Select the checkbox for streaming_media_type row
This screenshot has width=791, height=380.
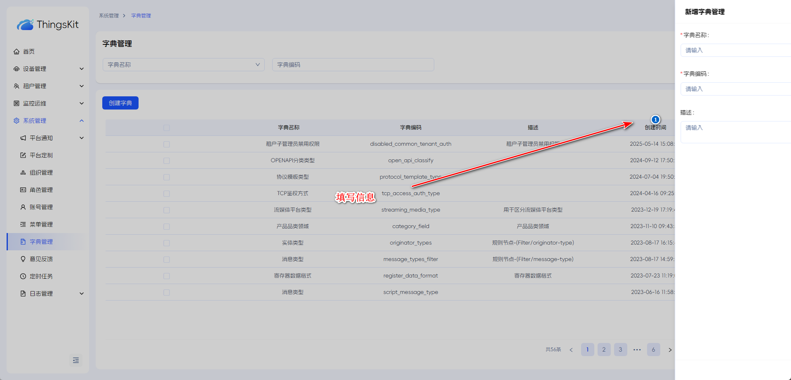coord(167,210)
